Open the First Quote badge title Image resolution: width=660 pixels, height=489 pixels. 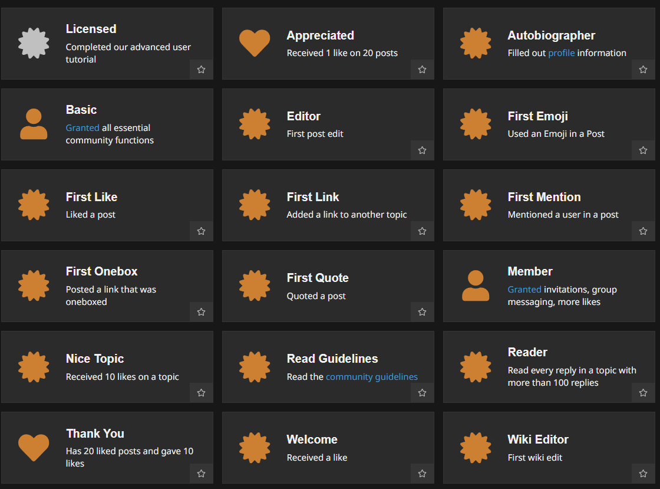click(x=318, y=278)
